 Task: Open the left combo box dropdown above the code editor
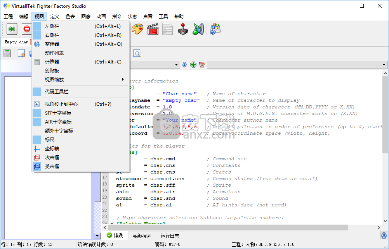[176, 65]
